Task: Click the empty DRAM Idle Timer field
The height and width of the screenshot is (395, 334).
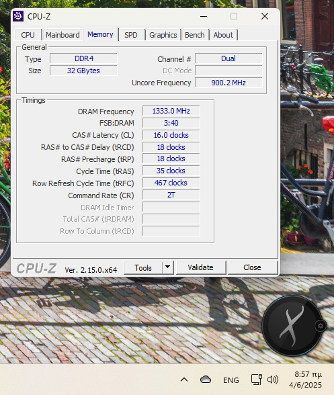Action: (x=171, y=207)
